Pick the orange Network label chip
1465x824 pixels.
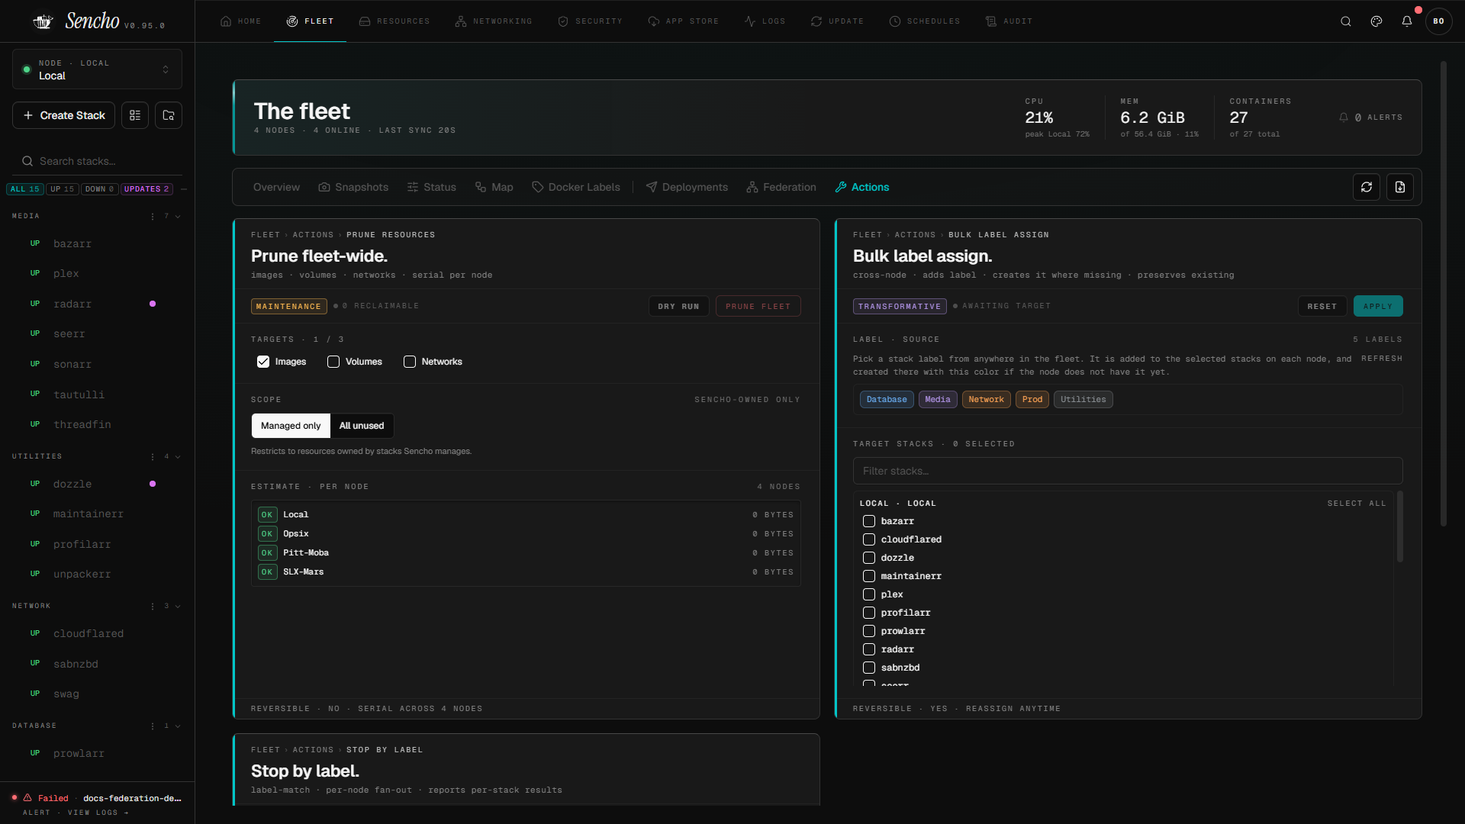pos(987,400)
